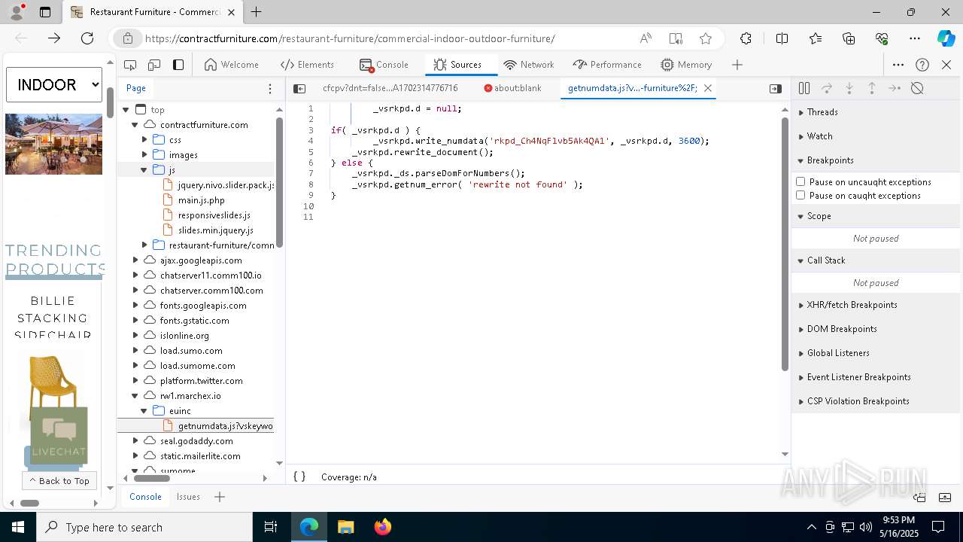Switch to the Network tab
Viewport: 963px width, 542px height.
[529, 65]
